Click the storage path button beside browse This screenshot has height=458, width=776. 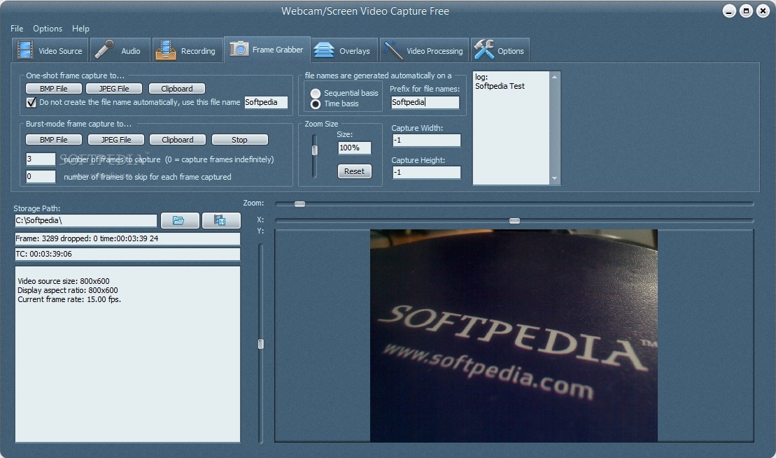pyautogui.click(x=220, y=220)
